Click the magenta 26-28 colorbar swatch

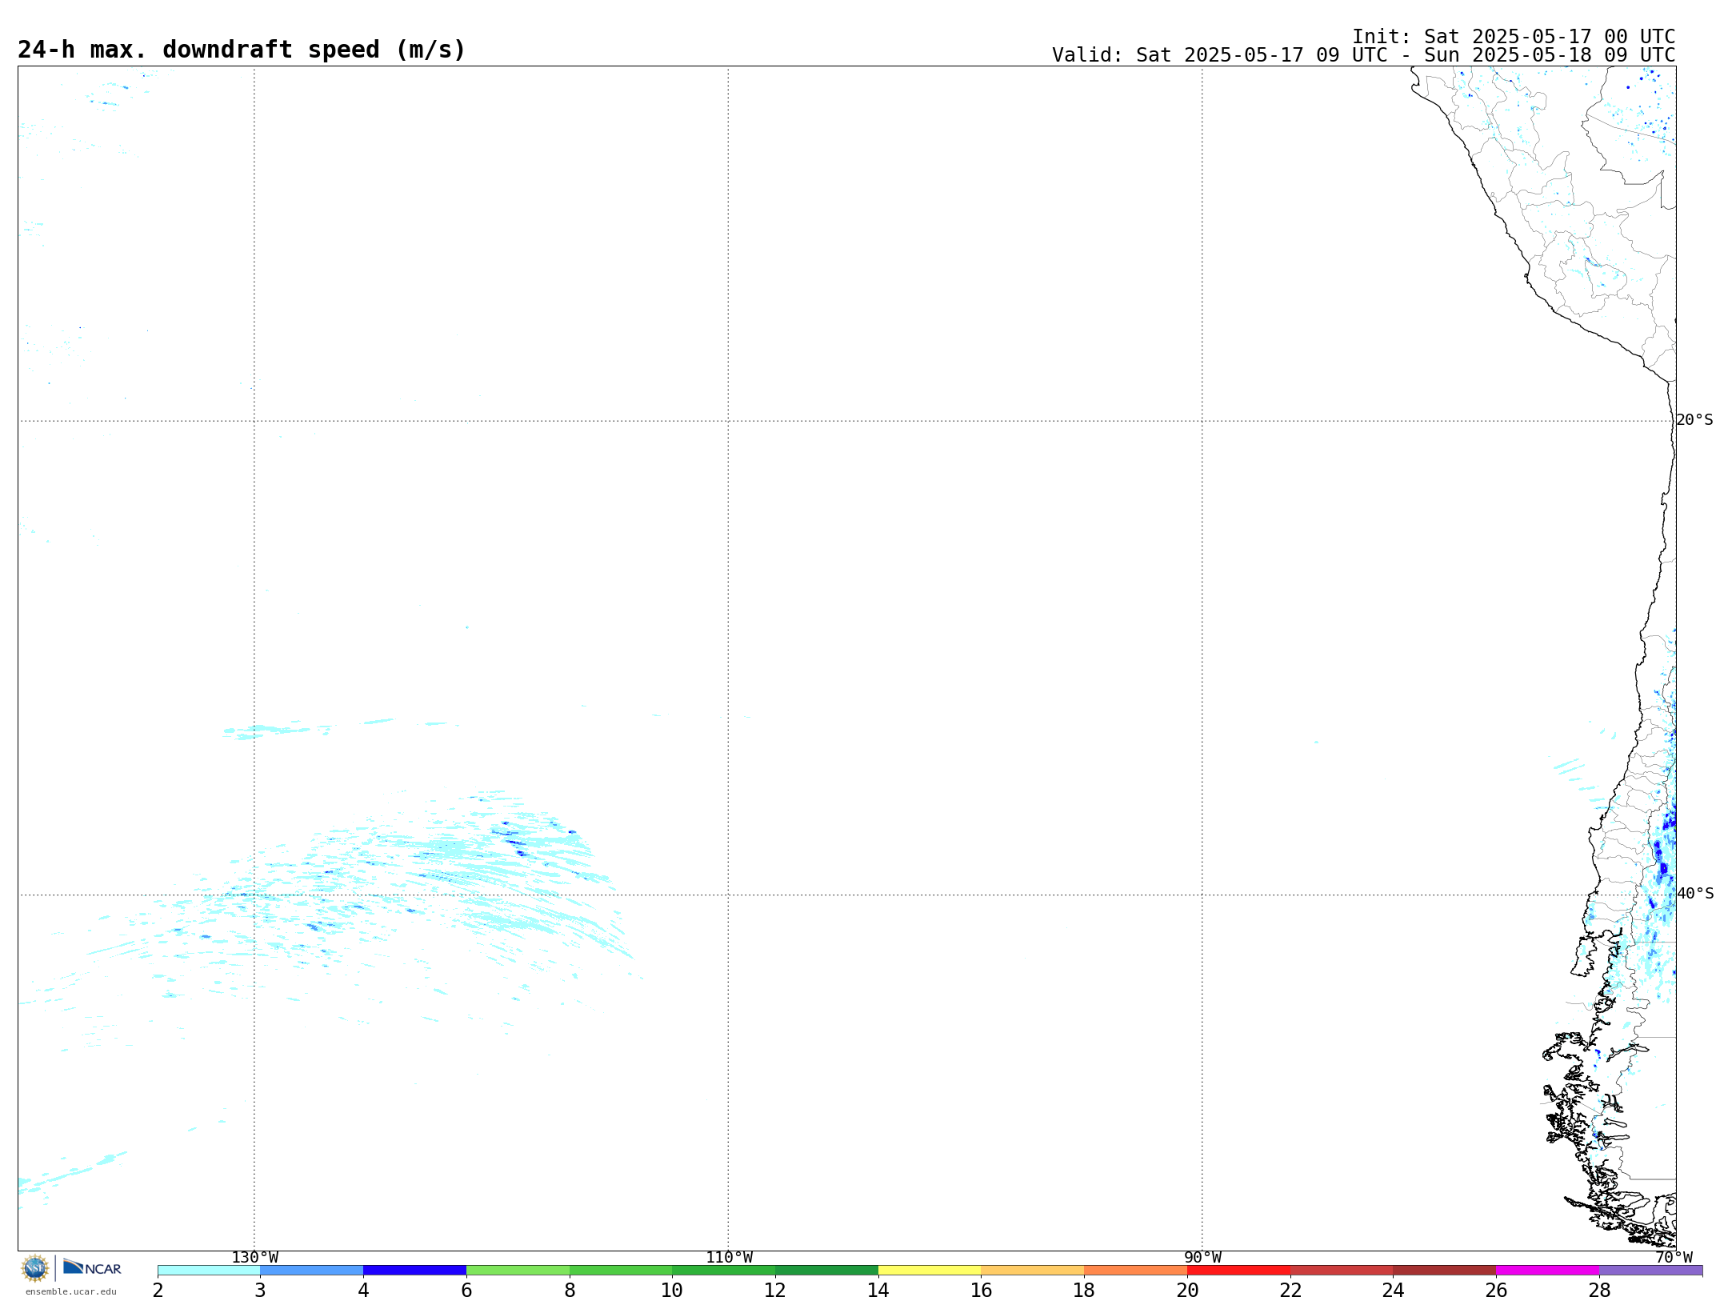[1548, 1271]
